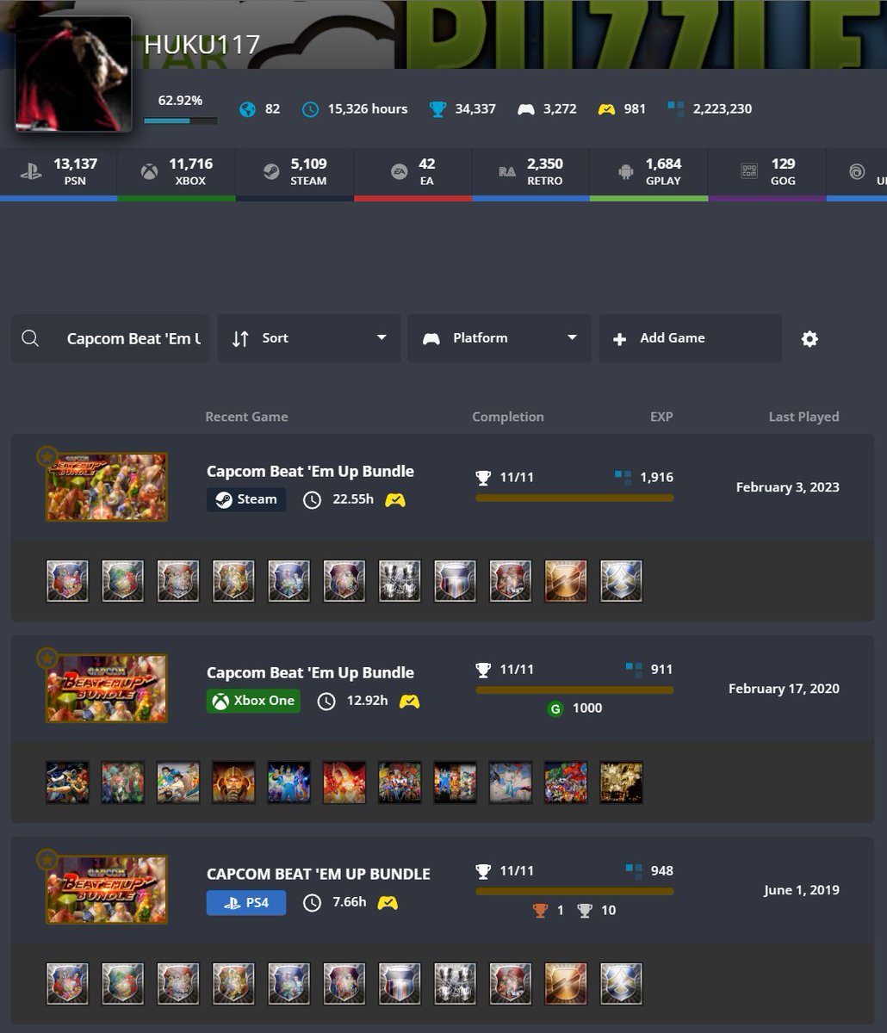Image resolution: width=887 pixels, height=1033 pixels.
Task: Click the Add Game button
Action: 691,338
